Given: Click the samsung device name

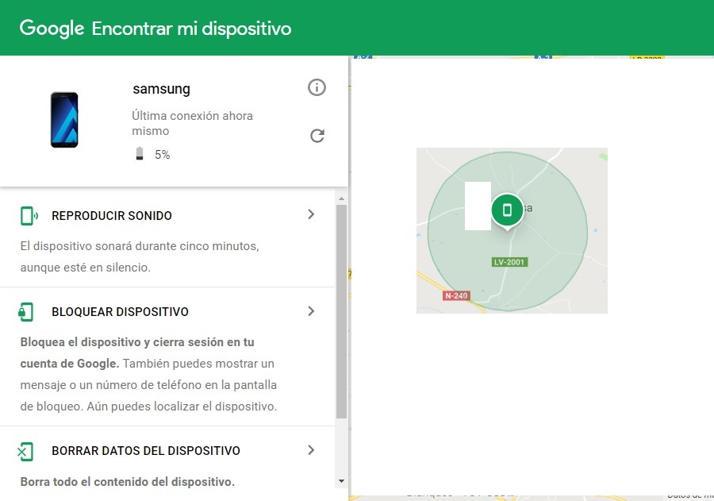Looking at the screenshot, I should tap(162, 89).
